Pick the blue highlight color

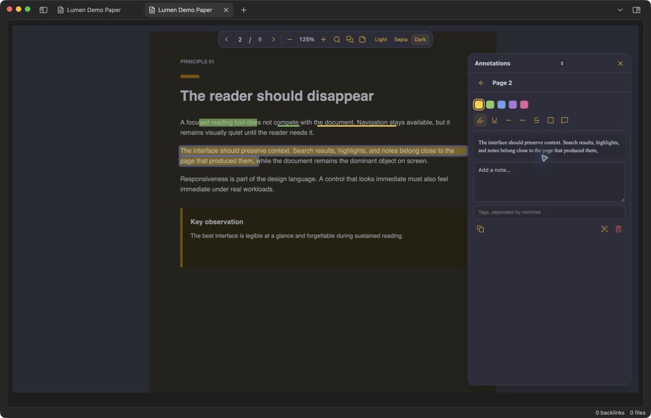click(x=501, y=104)
